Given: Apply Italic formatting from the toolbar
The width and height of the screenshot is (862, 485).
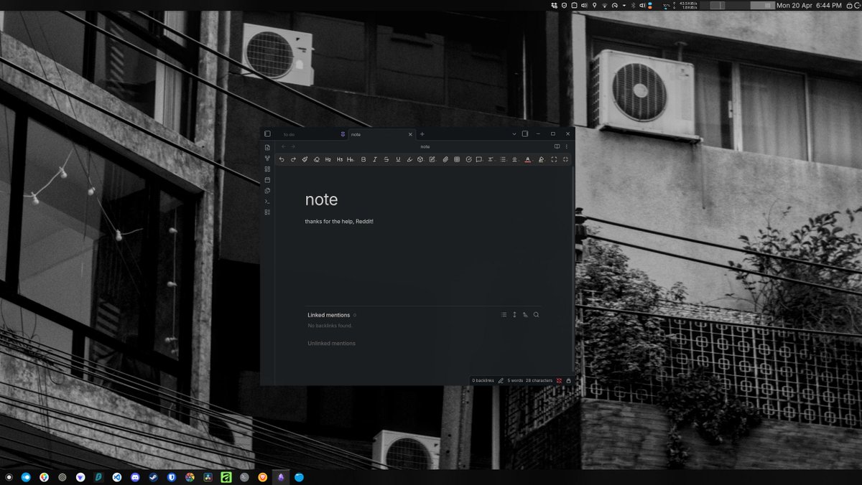Looking at the screenshot, I should [374, 159].
